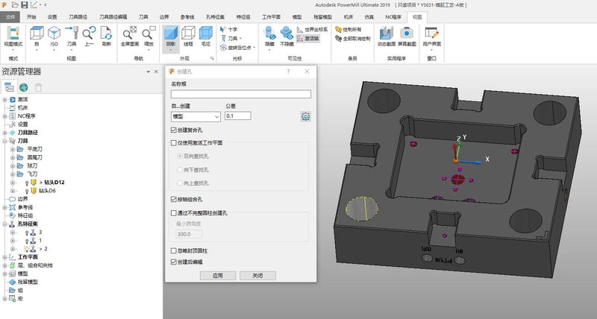
Task: Switch to the 开始 ribbon tab
Action: 31,17
